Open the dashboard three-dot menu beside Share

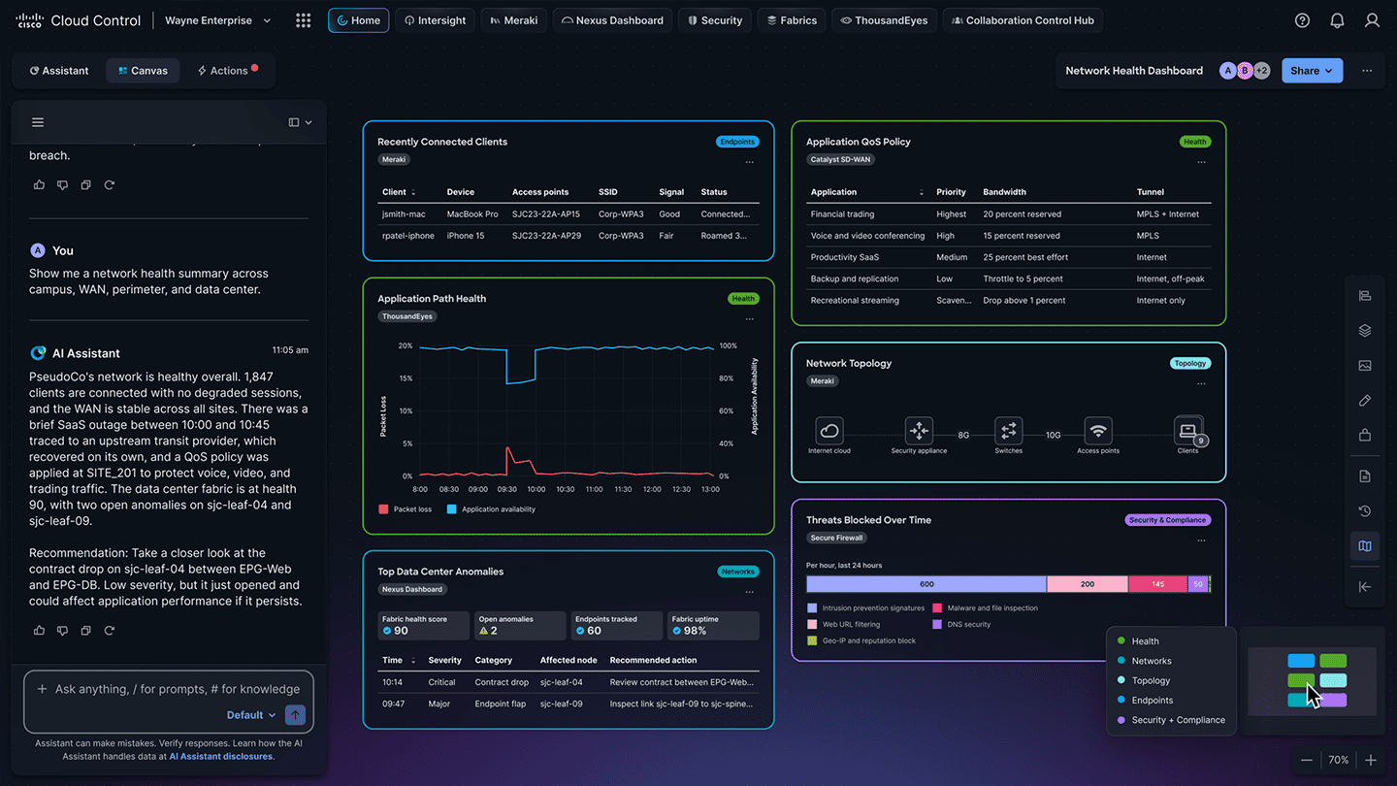1367,71
